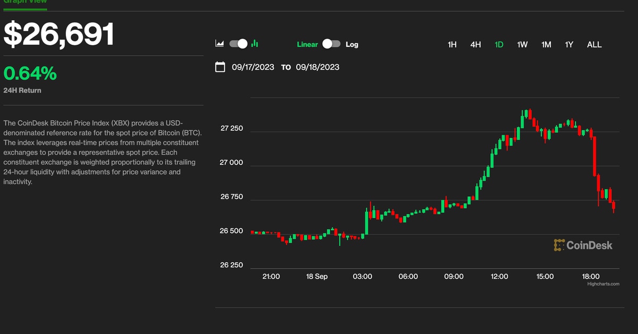Click the $26,691 price heading
Screen dimensions: 638x334
coord(59,35)
